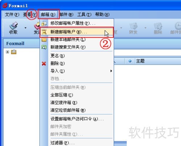Screen dimensions: 181x146
Task: Open the 帮助 menu
Action: (102, 14)
